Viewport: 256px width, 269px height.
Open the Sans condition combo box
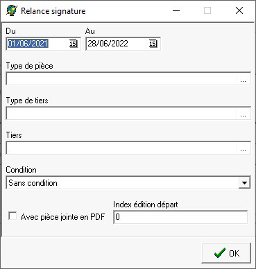point(128,183)
